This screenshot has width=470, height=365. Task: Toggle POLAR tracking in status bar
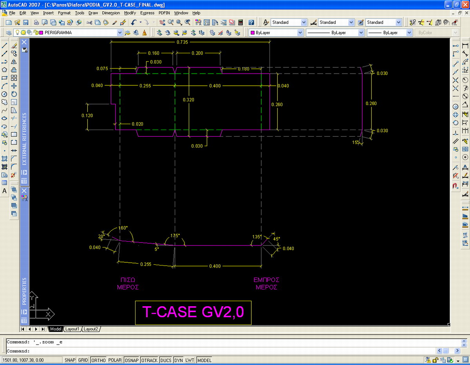[115, 360]
